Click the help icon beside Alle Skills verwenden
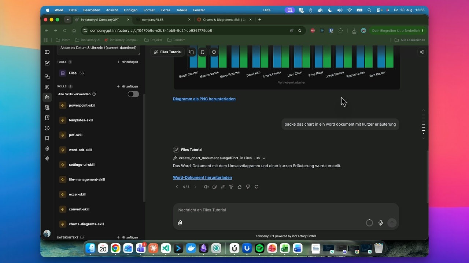469x263 pixels. tap(94, 94)
